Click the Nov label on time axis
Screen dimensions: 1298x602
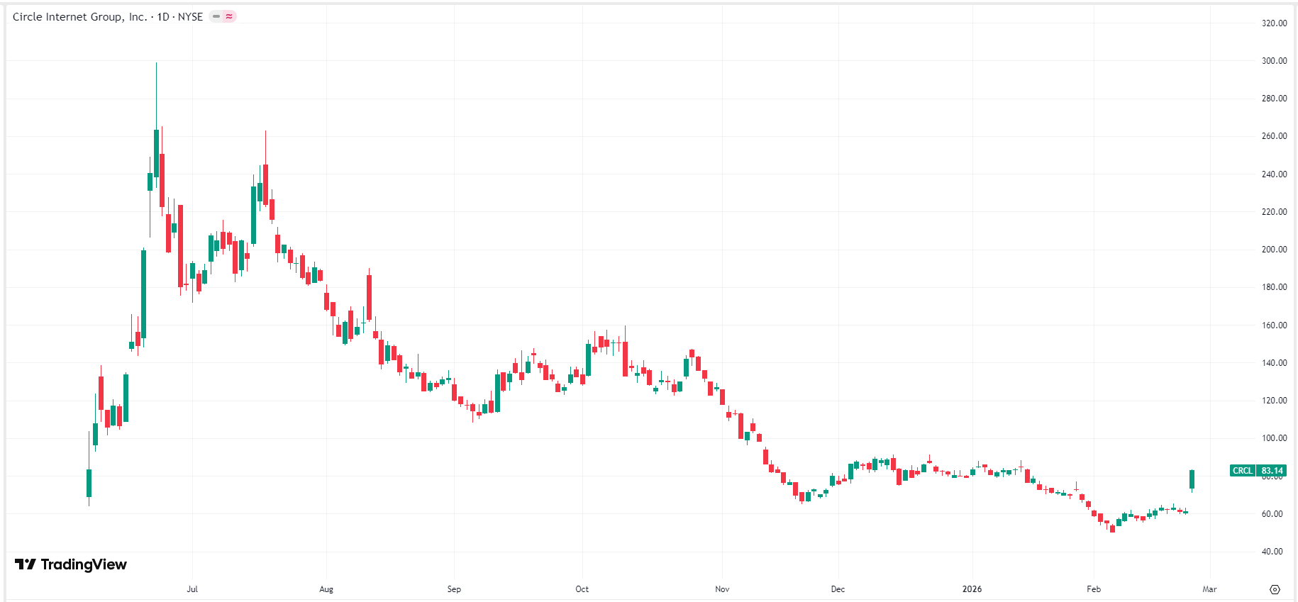[x=722, y=589]
